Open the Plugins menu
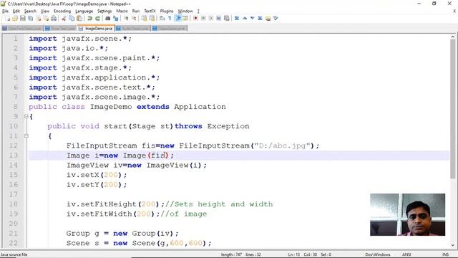Screen dimensions: 458x258 [x=167, y=11]
